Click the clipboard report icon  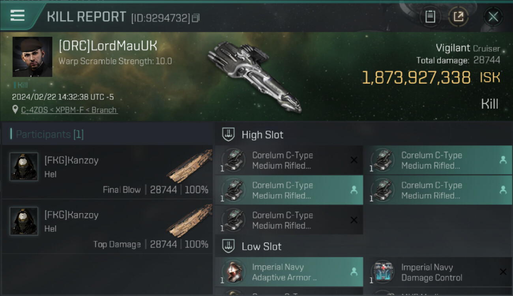click(x=430, y=17)
